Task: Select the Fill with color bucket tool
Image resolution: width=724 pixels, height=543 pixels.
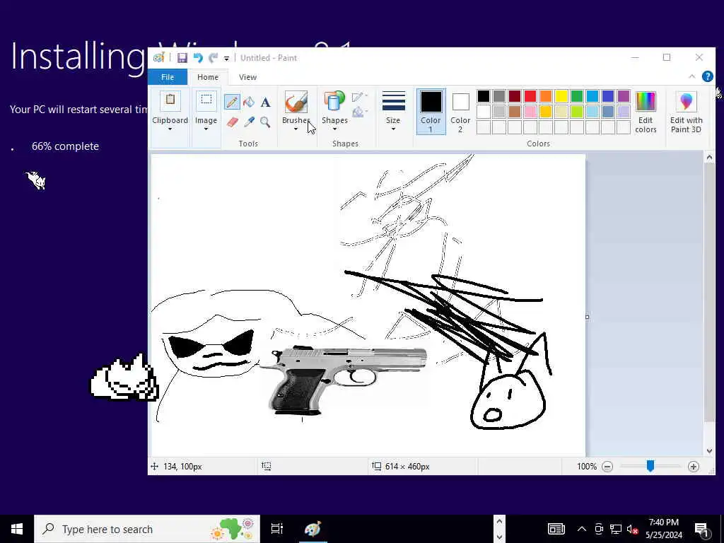Action: [x=249, y=102]
